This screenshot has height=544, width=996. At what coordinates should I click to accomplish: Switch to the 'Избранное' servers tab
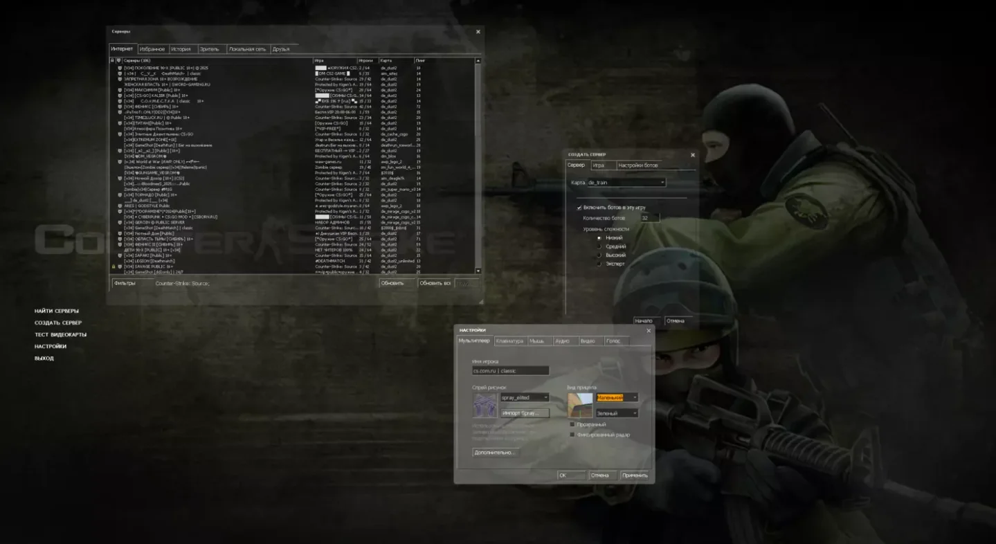152,49
